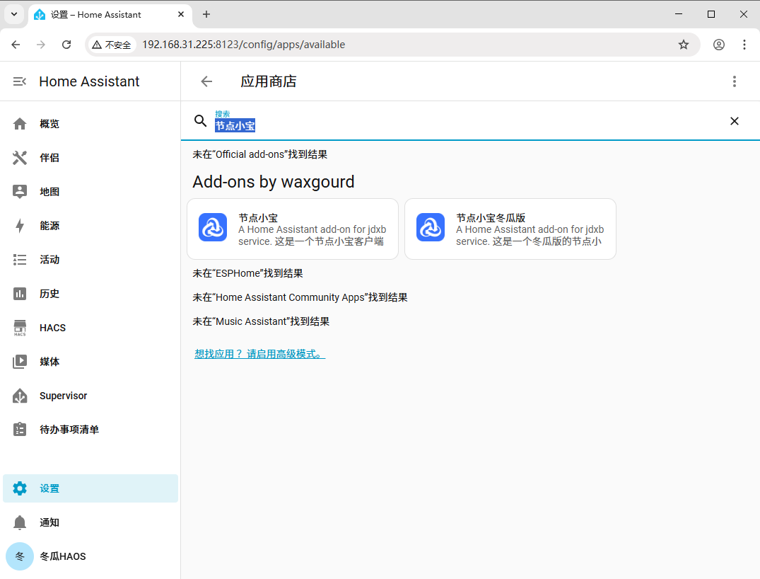Click 未在"ESPHome"找到结果 text
The image size is (760, 579).
(x=247, y=273)
